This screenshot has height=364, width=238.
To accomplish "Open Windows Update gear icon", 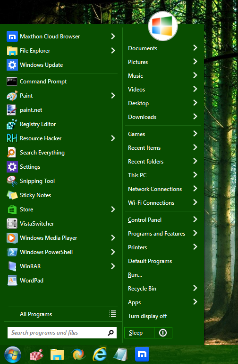I will click(12, 65).
